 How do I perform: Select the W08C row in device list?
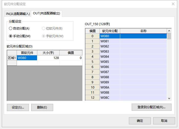tap(110, 97)
